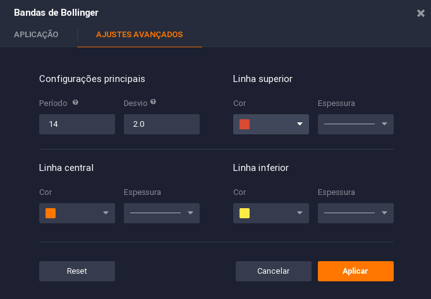Click the Linha inferior thickness line preview
This screenshot has height=299, width=431.
[x=349, y=213]
